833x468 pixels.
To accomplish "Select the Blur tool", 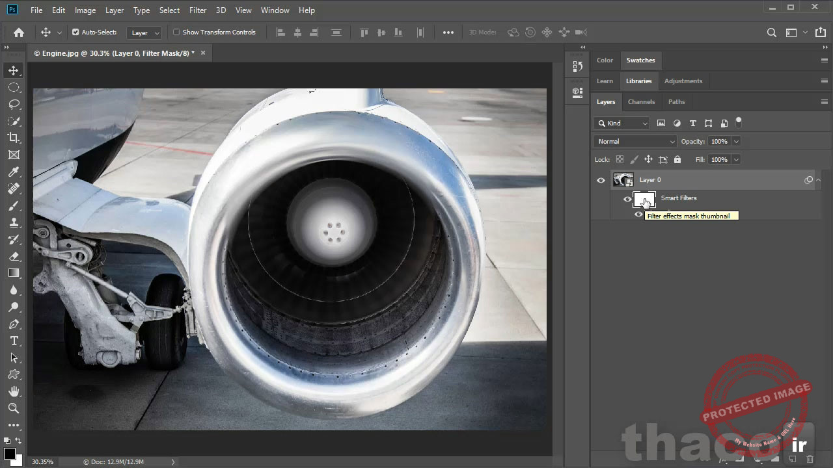I will point(14,290).
